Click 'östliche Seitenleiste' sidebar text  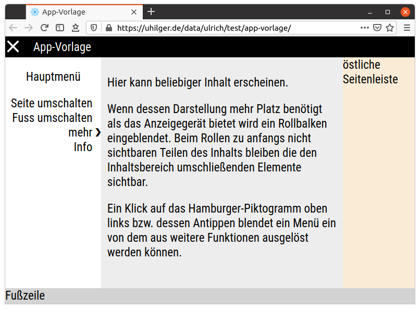370,72
